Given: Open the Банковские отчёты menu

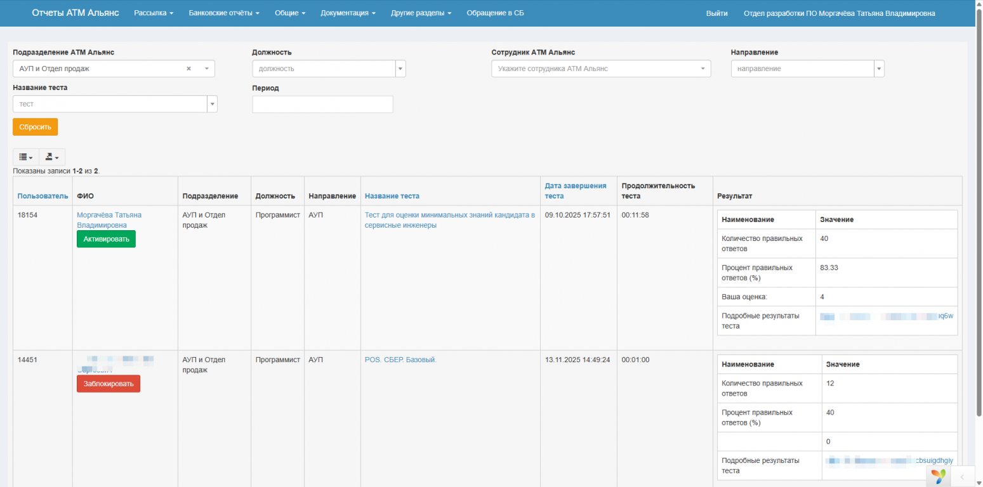Looking at the screenshot, I should point(224,13).
